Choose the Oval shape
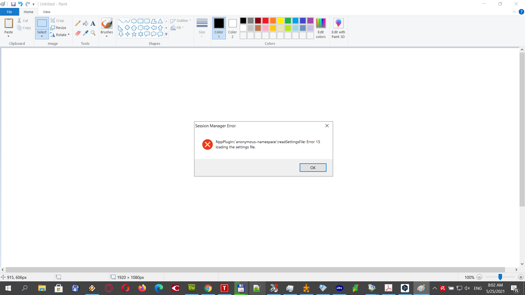Screen dimensions: 525x295 coord(134,21)
